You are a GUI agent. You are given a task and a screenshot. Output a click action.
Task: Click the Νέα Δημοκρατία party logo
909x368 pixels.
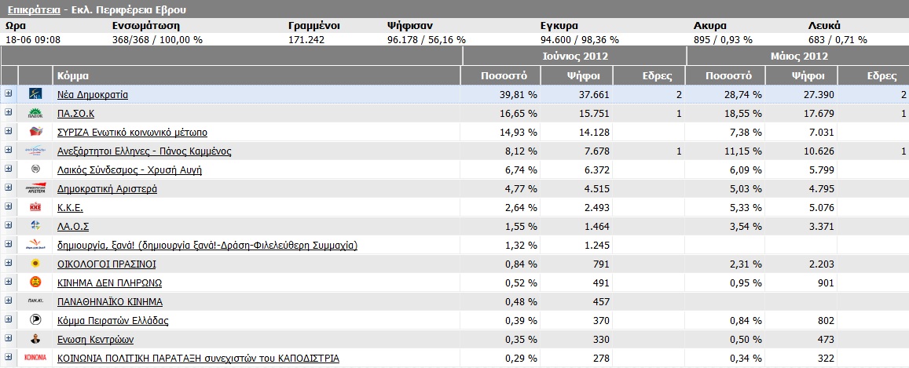(35, 94)
